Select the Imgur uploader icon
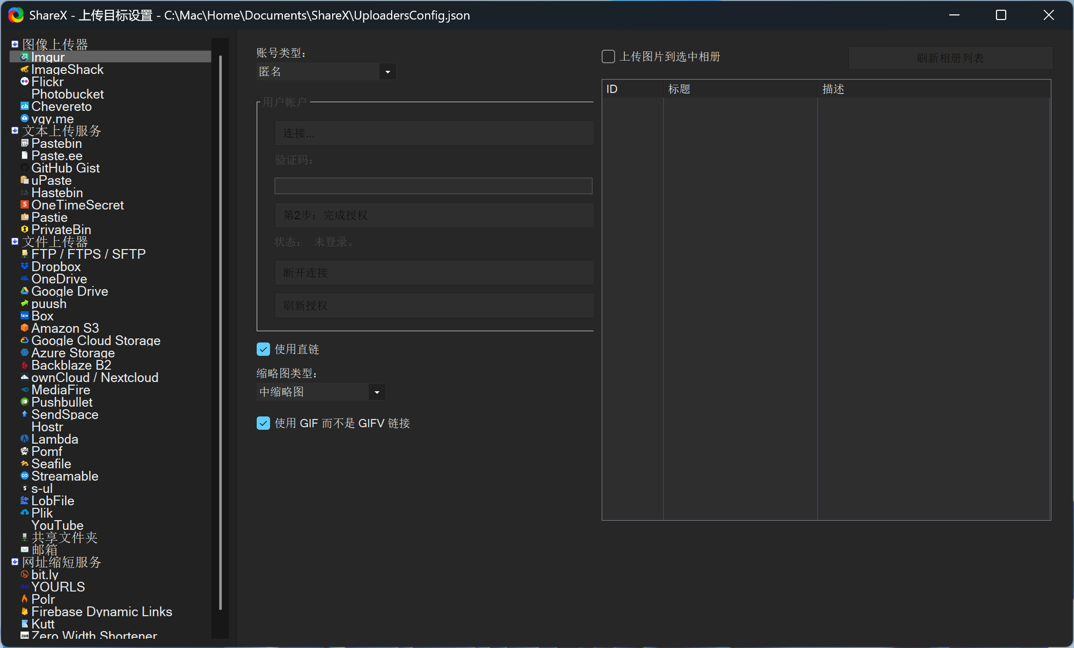The height and width of the screenshot is (648, 1074). [x=24, y=57]
